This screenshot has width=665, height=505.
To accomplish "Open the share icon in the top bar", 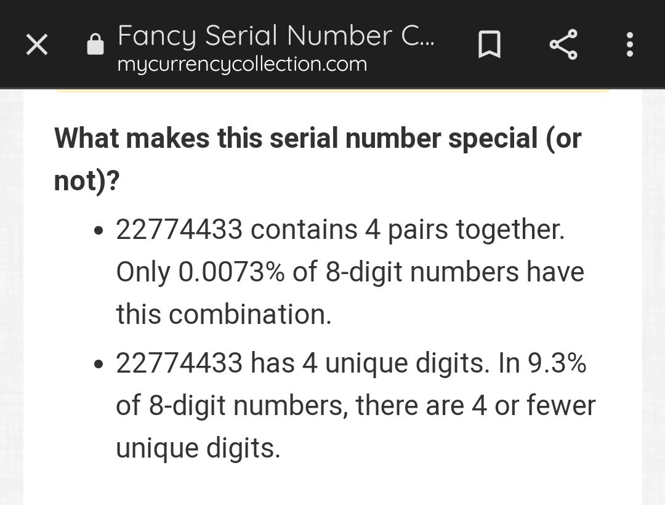I will (x=563, y=44).
